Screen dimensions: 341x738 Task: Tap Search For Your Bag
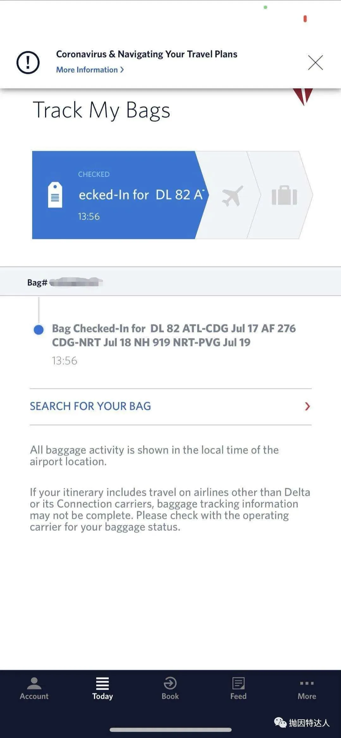click(x=90, y=406)
